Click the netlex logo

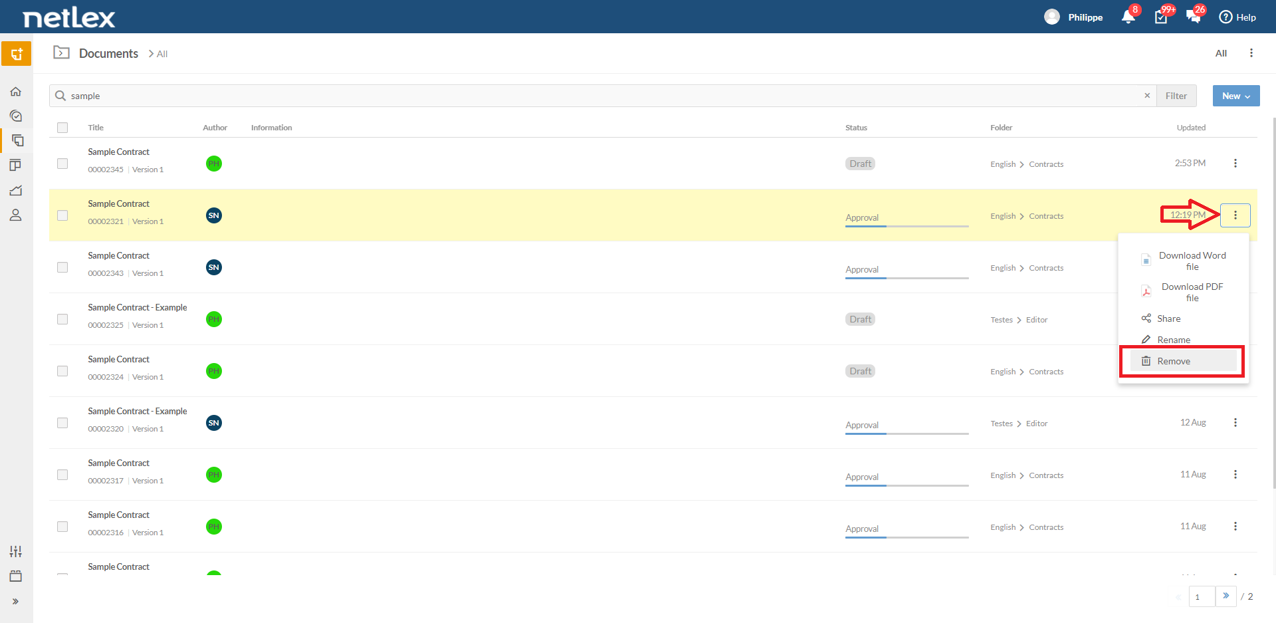[x=69, y=17]
